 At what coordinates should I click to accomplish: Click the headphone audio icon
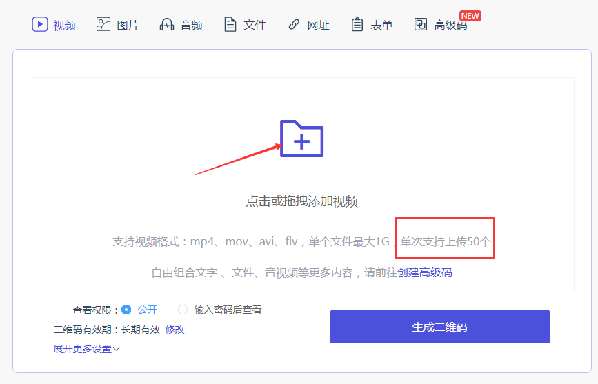[x=167, y=24]
